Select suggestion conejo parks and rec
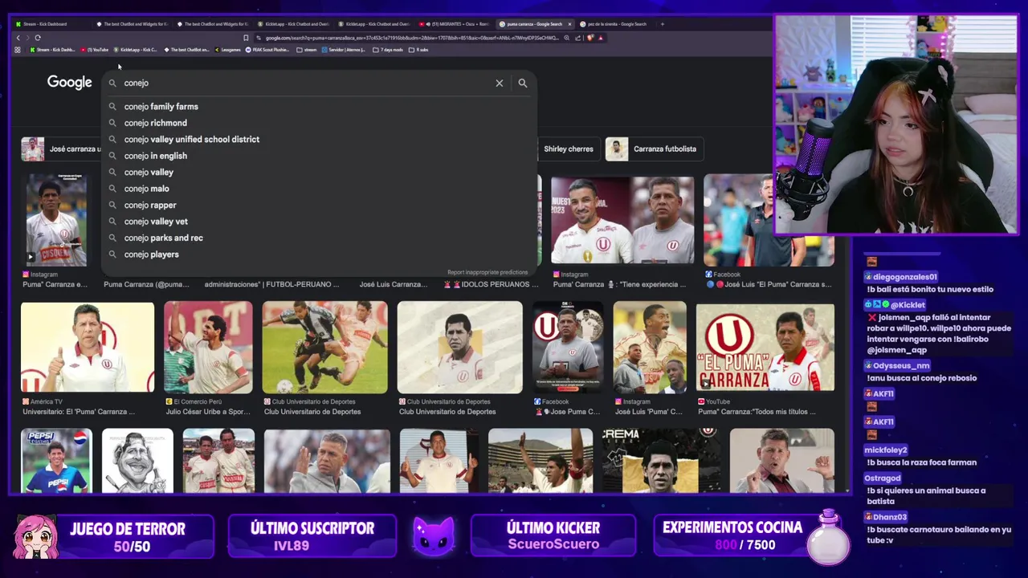Screen dimensions: 1028x578 point(319,238)
